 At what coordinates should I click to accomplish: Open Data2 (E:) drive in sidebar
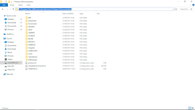coord(11,70)
